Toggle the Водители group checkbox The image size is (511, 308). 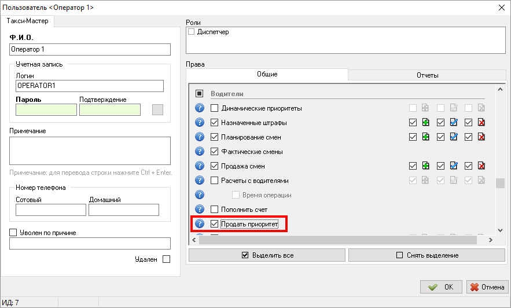[x=199, y=93]
